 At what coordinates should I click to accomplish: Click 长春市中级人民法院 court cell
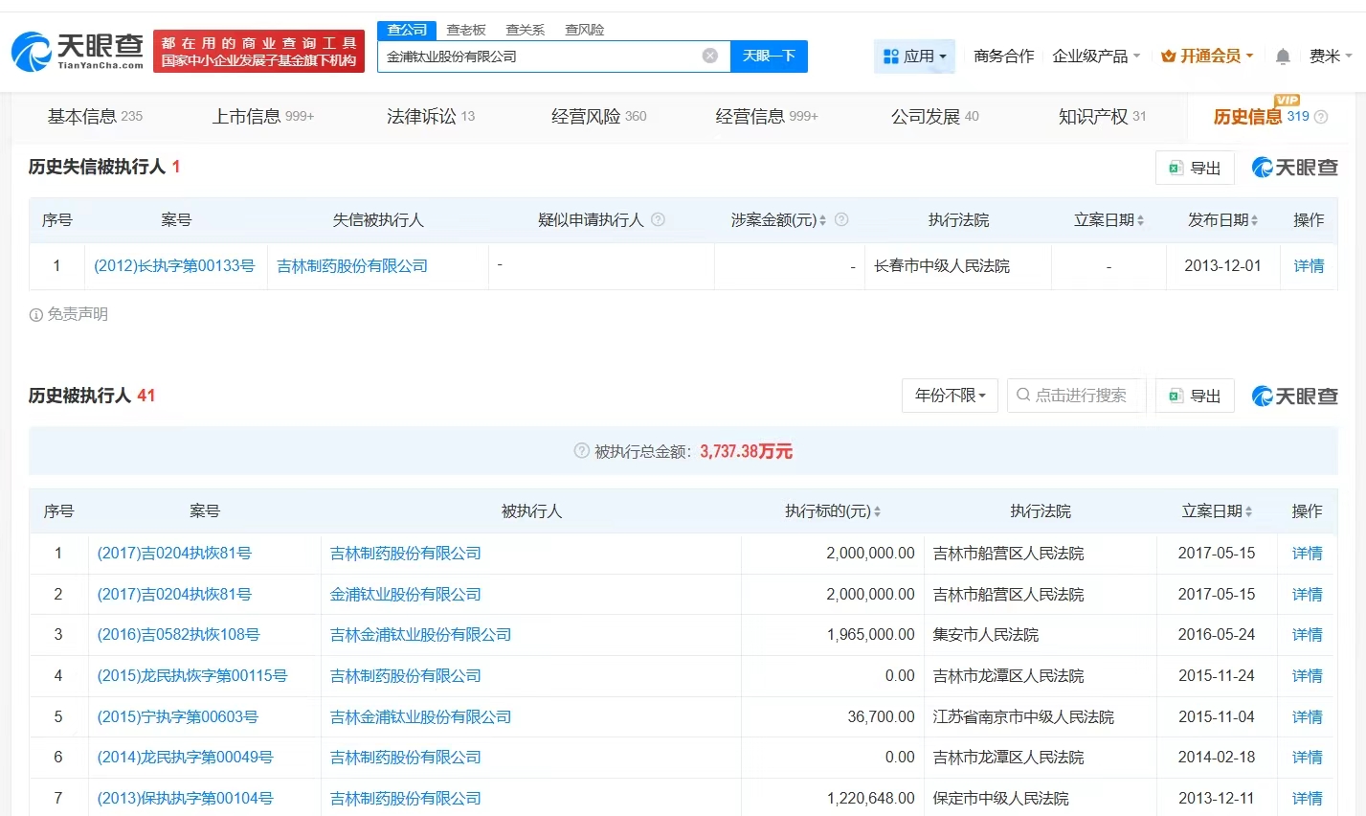(942, 266)
